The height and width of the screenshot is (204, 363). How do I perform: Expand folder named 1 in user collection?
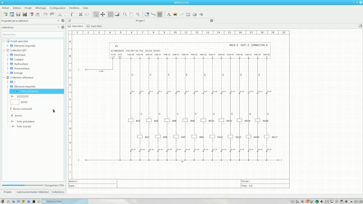(x=8, y=82)
